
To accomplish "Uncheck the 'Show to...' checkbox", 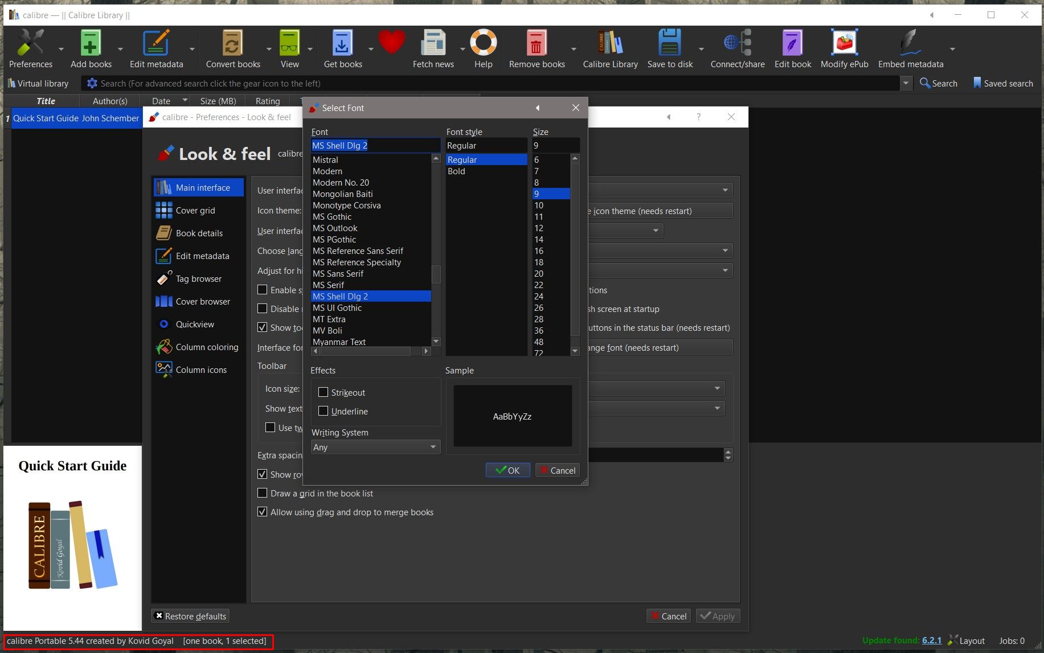I will 262,327.
